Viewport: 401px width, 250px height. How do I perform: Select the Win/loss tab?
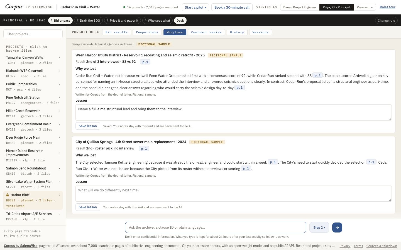(175, 32)
